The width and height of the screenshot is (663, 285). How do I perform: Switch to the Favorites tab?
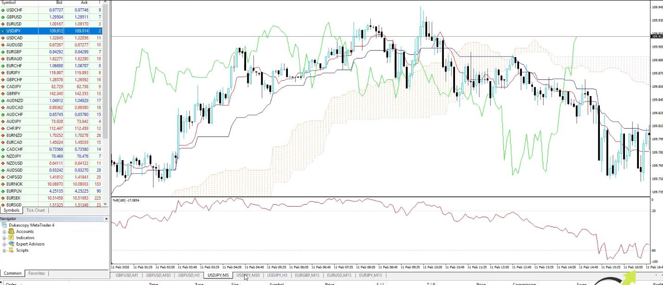[36, 273]
